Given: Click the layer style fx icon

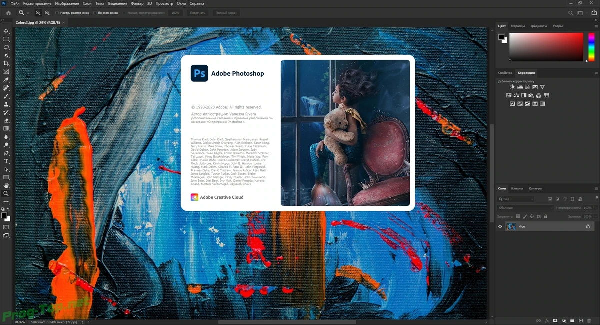Looking at the screenshot, I should pyautogui.click(x=547, y=320).
